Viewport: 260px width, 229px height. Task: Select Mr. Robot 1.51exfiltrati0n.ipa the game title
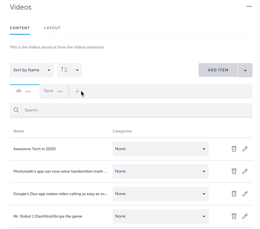tap(48, 216)
